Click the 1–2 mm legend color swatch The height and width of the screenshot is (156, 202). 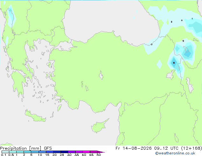[20, 152]
